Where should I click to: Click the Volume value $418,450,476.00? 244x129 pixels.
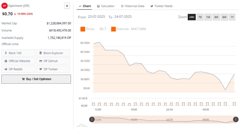point(60,30)
